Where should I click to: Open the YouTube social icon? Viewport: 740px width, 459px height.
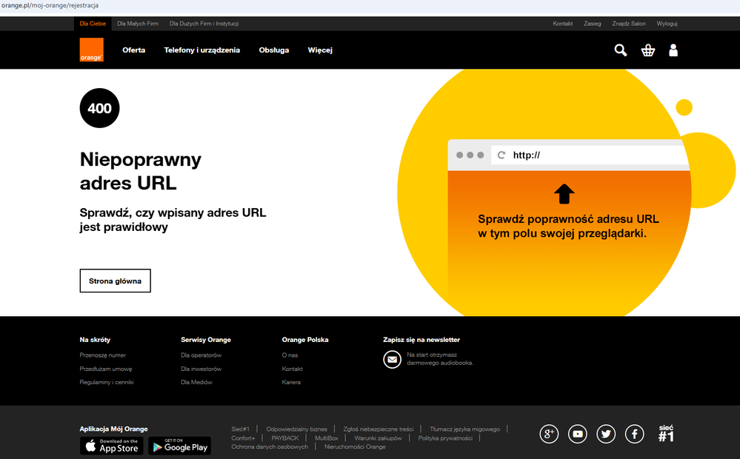coord(578,434)
